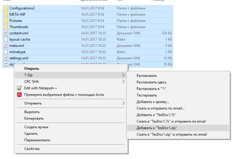
Task: Select Распаковать в "*\"
Action: (178, 89)
